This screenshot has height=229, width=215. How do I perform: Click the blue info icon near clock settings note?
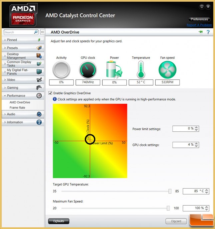tap(55, 99)
